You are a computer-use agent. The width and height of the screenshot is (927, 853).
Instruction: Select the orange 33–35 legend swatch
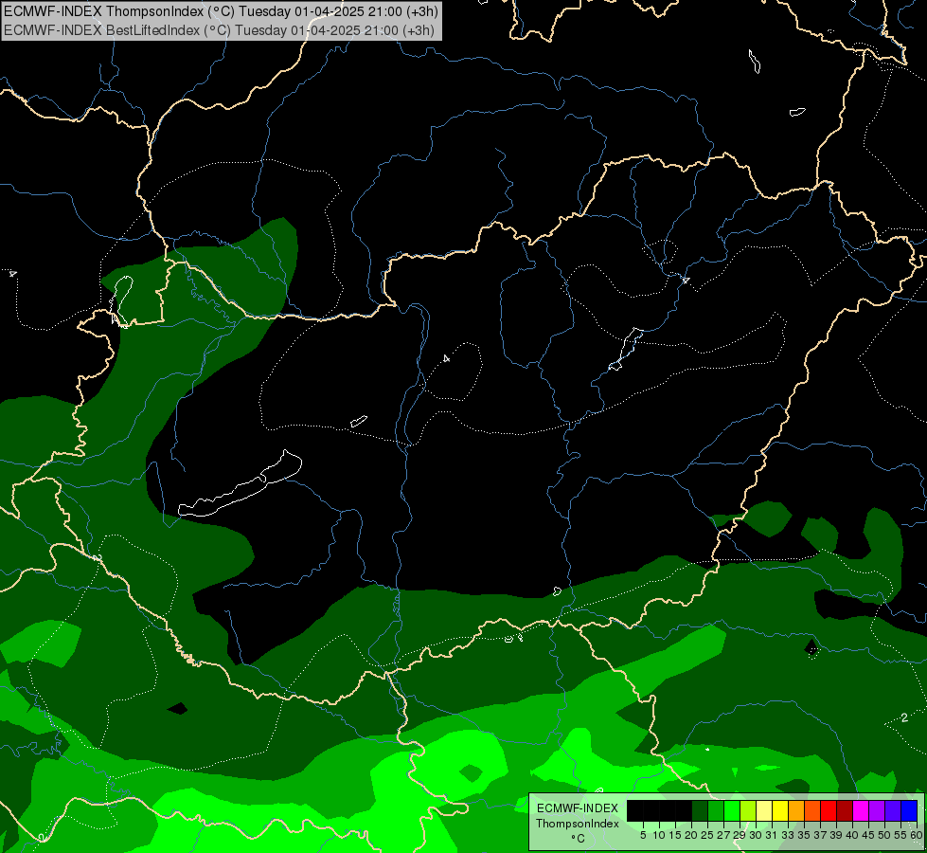click(796, 810)
